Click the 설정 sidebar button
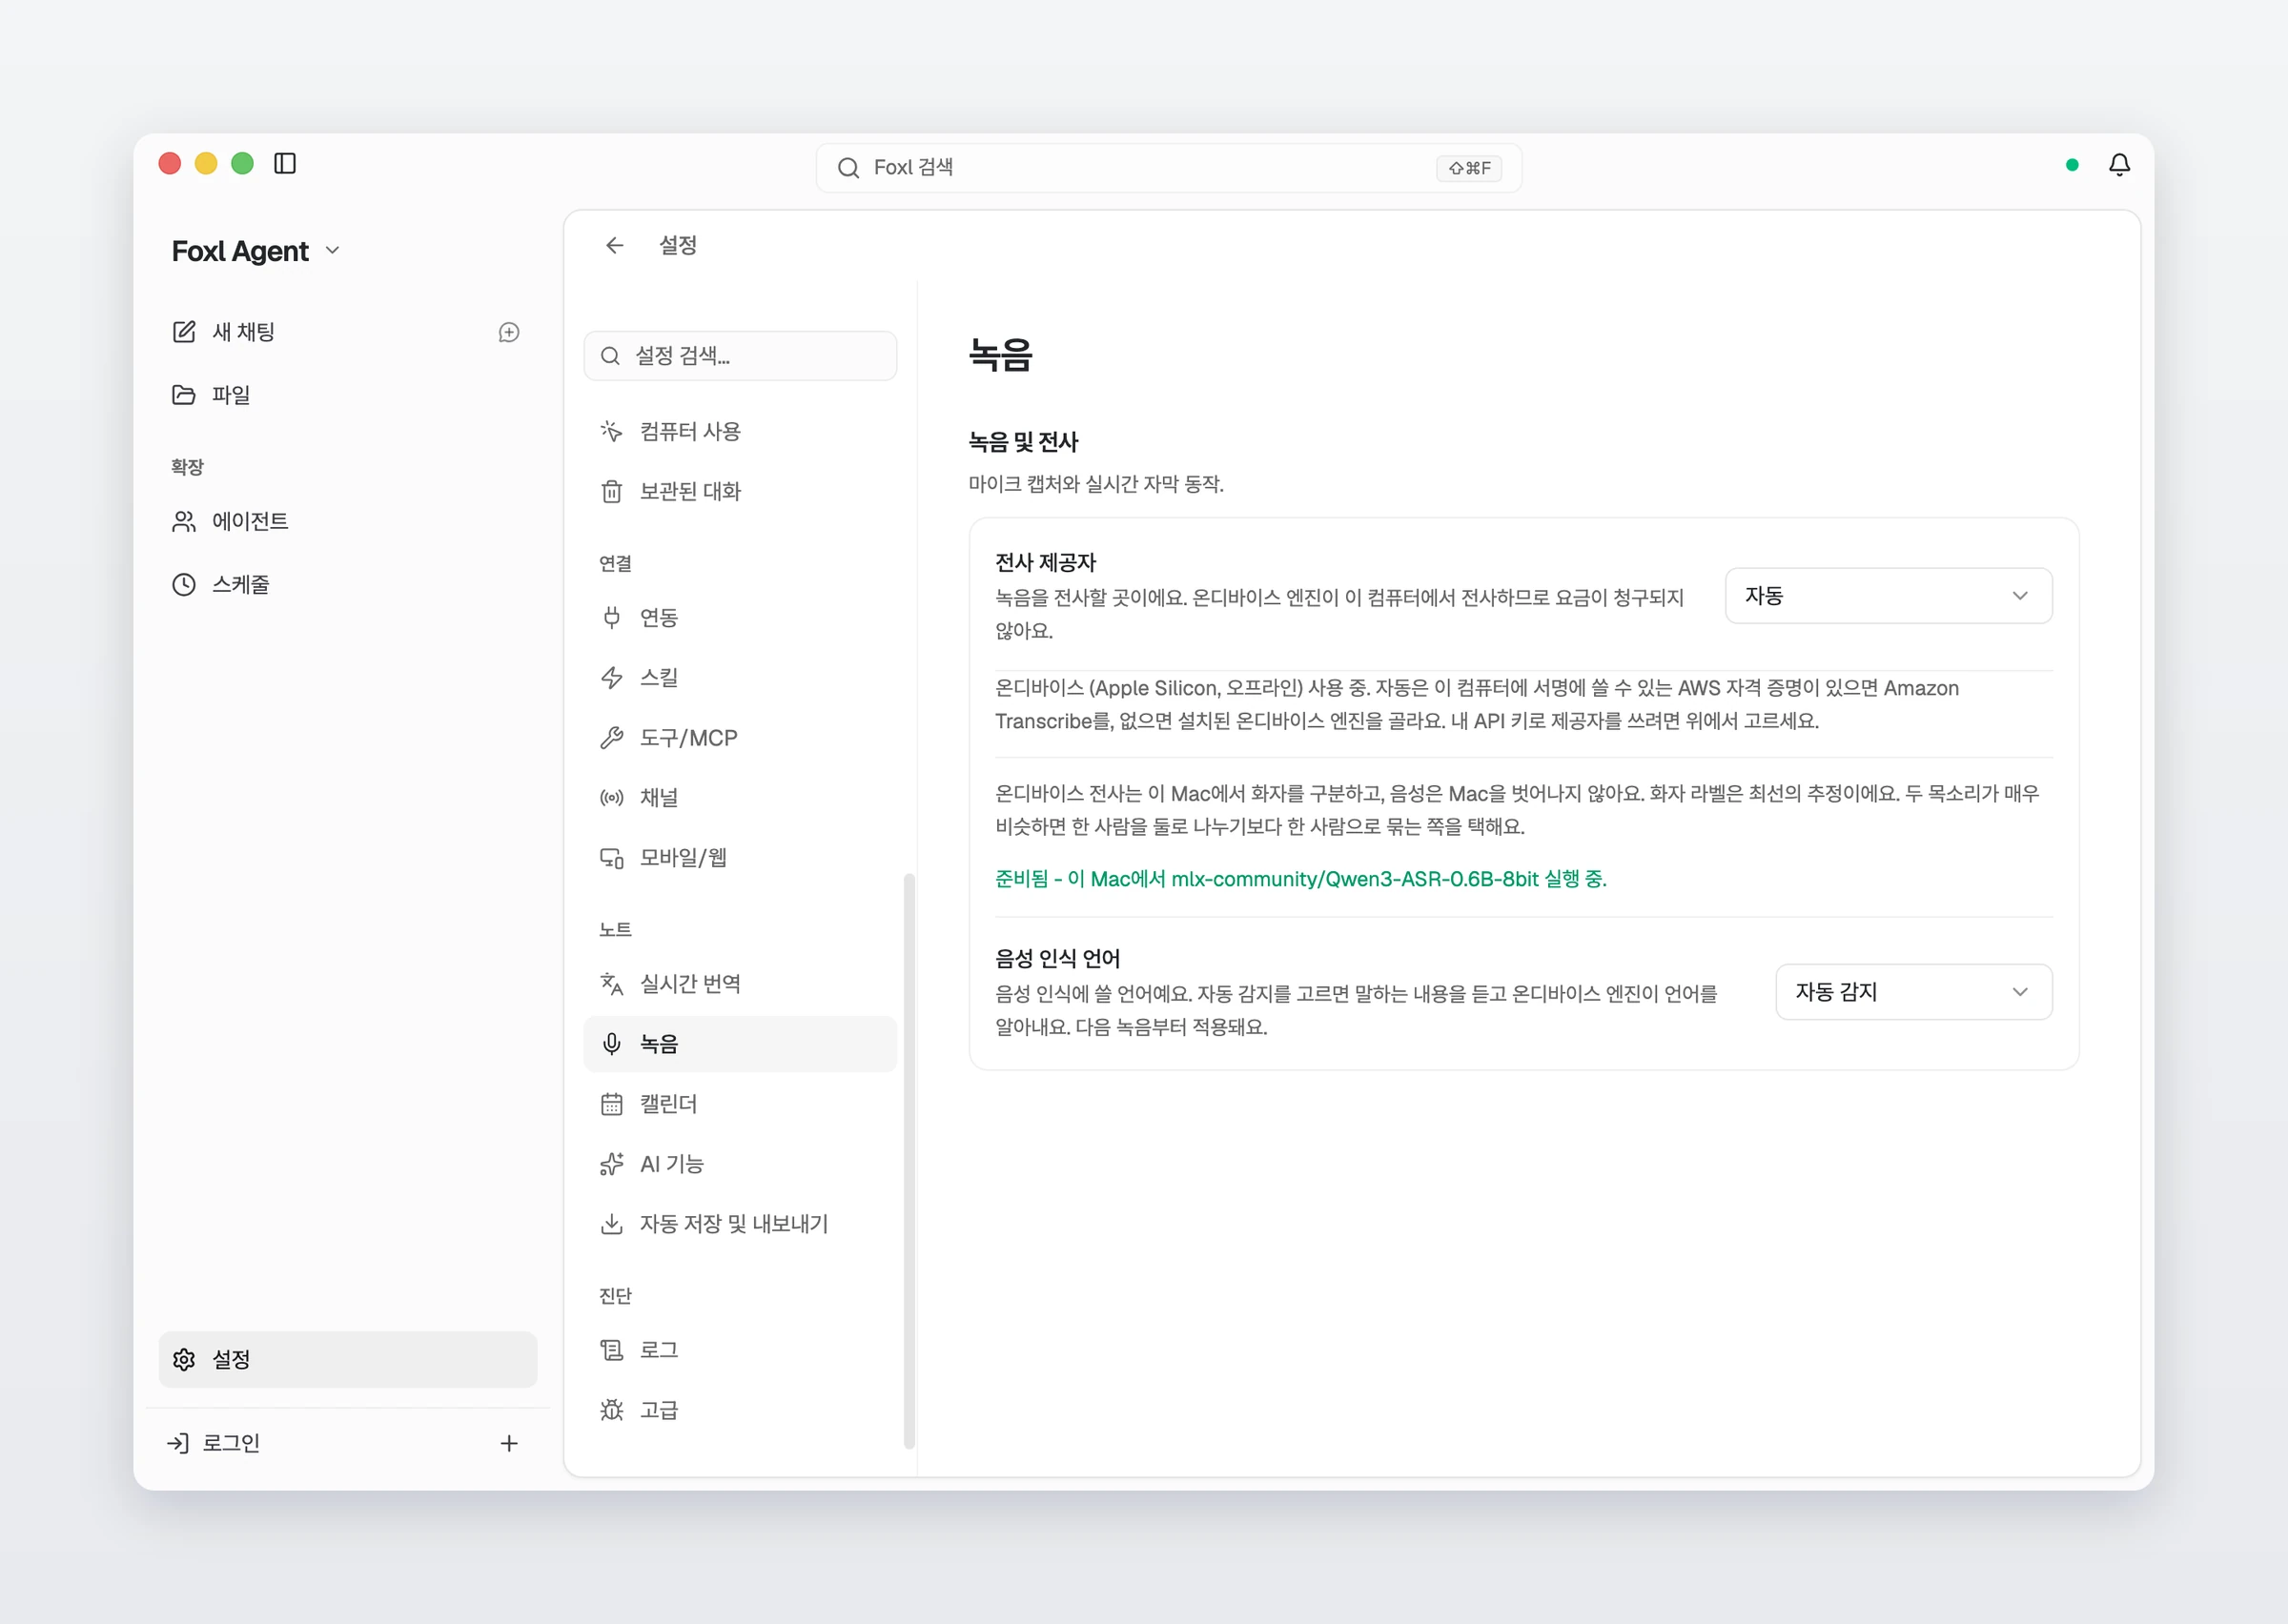This screenshot has width=2288, height=1624. (347, 1360)
